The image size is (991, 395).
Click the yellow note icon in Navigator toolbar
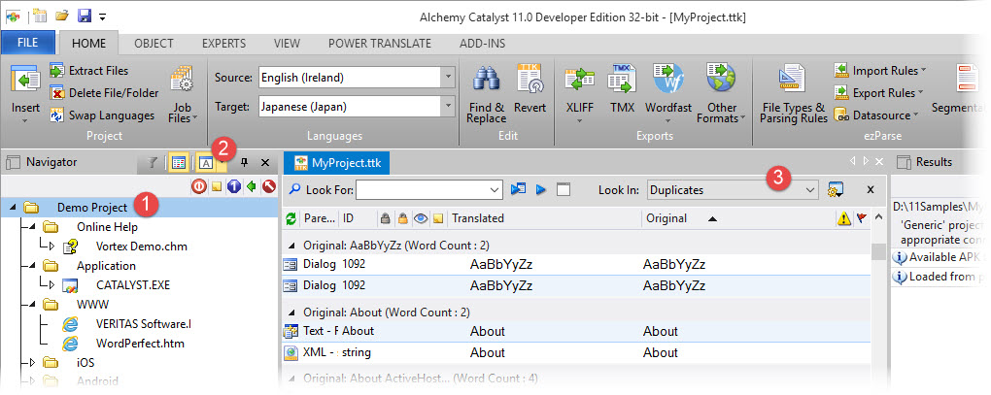(216, 186)
